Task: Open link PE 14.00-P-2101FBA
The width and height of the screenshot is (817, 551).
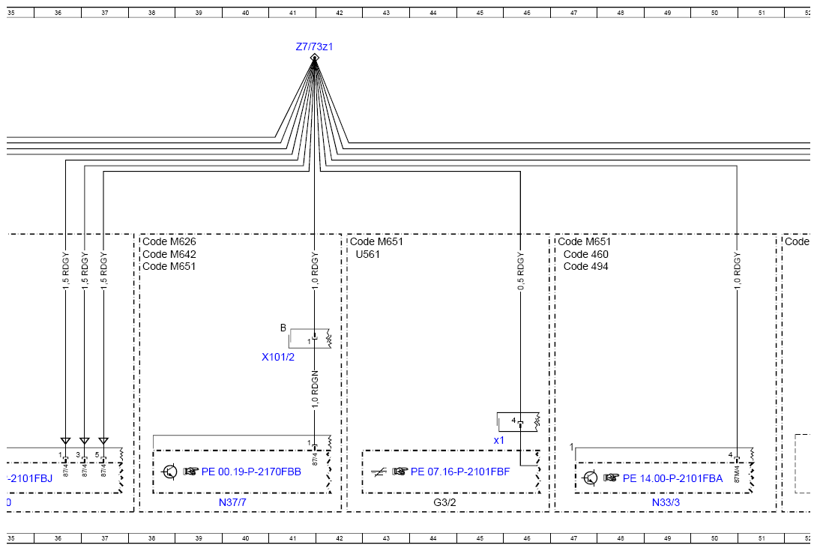Action: (672, 478)
